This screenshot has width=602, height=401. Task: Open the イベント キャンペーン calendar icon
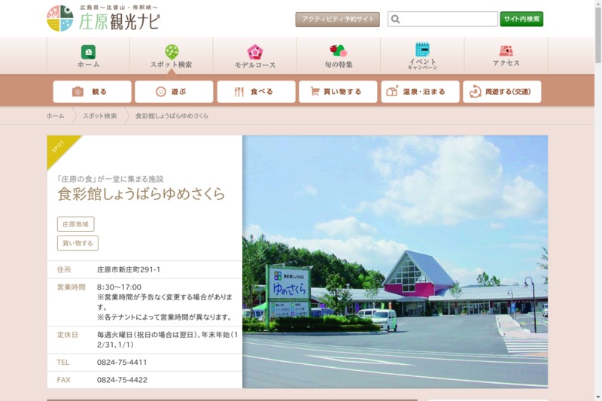422,50
